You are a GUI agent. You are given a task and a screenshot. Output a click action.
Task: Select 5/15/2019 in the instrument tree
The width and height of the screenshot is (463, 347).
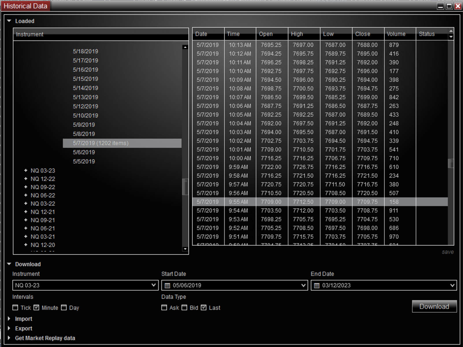pyautogui.click(x=85, y=79)
